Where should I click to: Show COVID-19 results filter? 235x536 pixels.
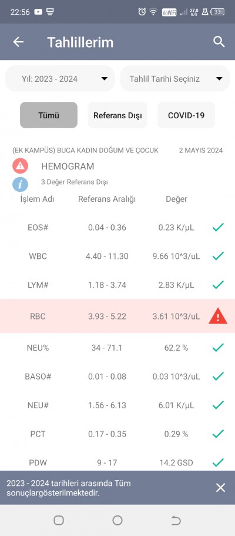click(186, 115)
